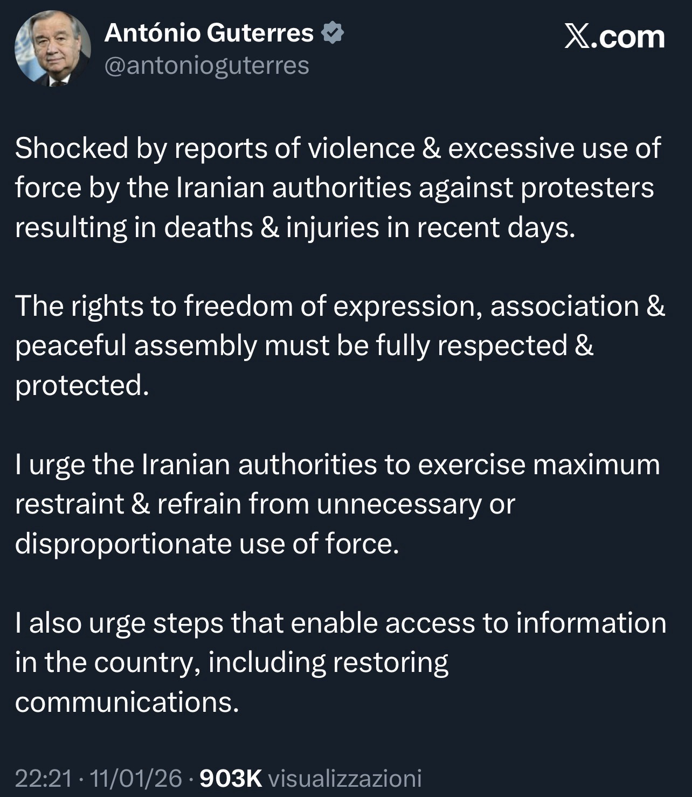This screenshot has width=692, height=797.
Task: Click the "visualizzazioni" label
Action: point(344,778)
